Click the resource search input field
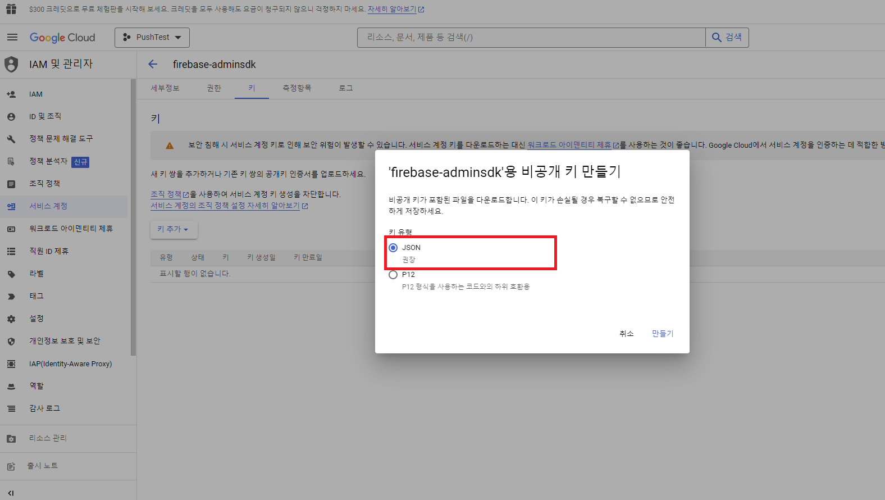This screenshot has height=500, width=885. (531, 38)
